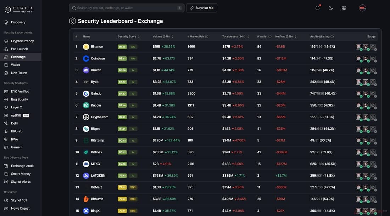390x216 pixels.
Task: Click the Market Pair info icon
Action: pyautogui.click(x=207, y=36)
